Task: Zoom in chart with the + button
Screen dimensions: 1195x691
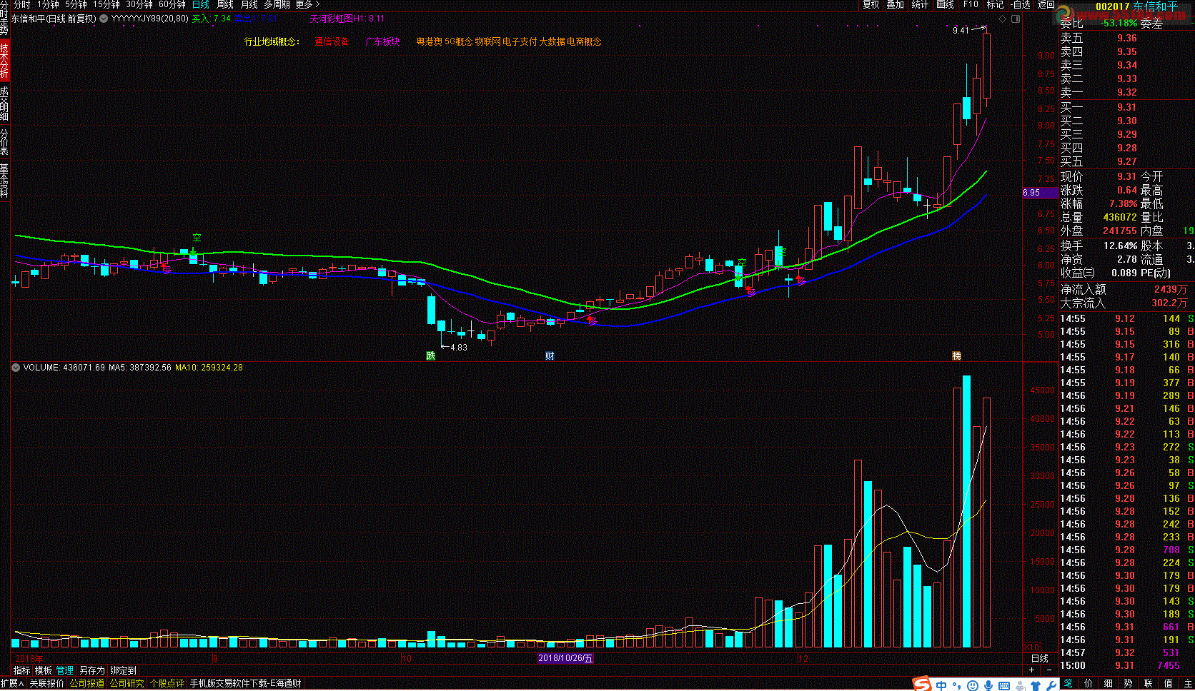Action: [x=1031, y=670]
